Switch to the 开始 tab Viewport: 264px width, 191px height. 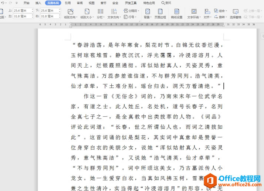tap(26, 3)
